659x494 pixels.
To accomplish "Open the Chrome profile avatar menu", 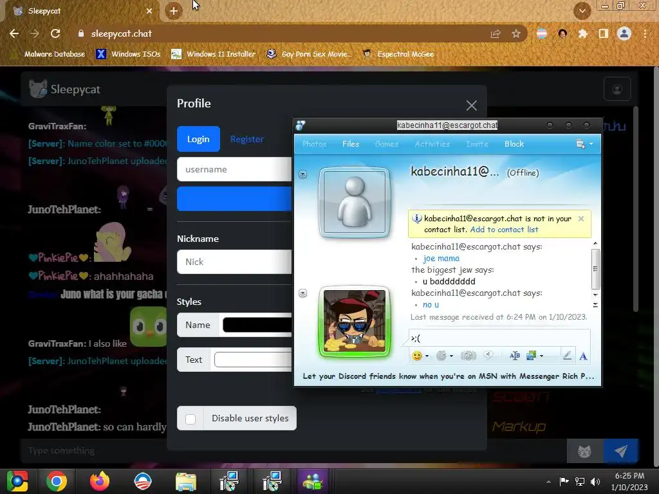I will tap(624, 33).
